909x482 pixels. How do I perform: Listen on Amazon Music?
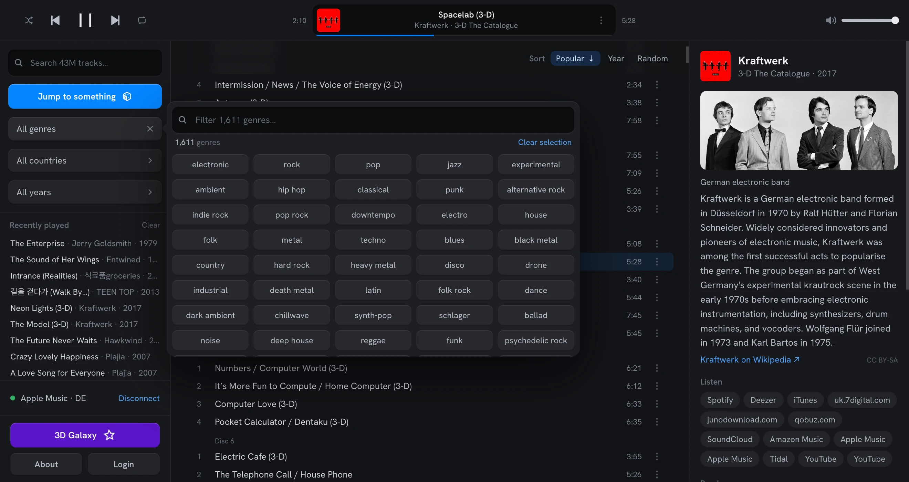coord(796,439)
